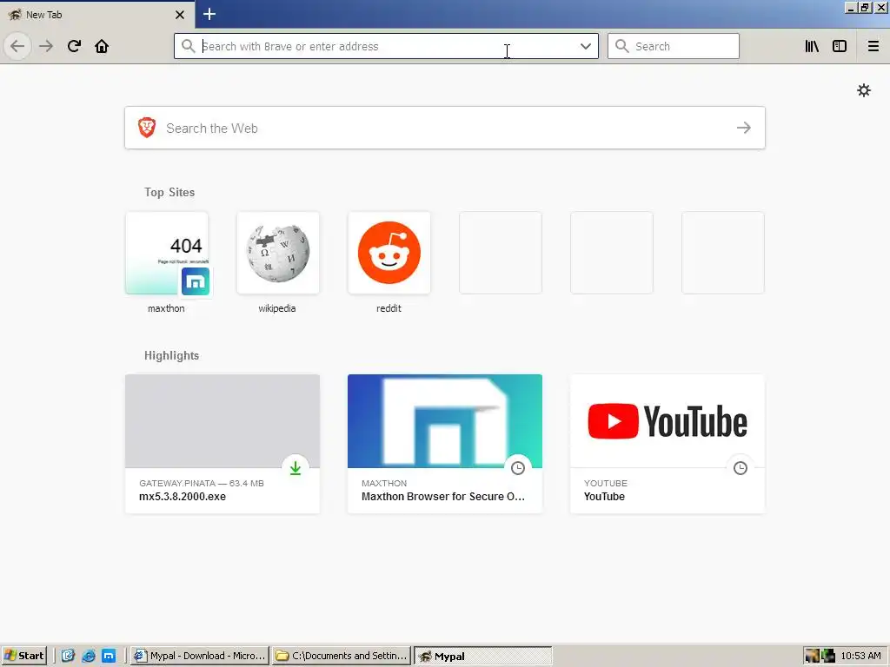Click the Mypal taskbar button
This screenshot has height=667, width=890.
pyautogui.click(x=483, y=656)
